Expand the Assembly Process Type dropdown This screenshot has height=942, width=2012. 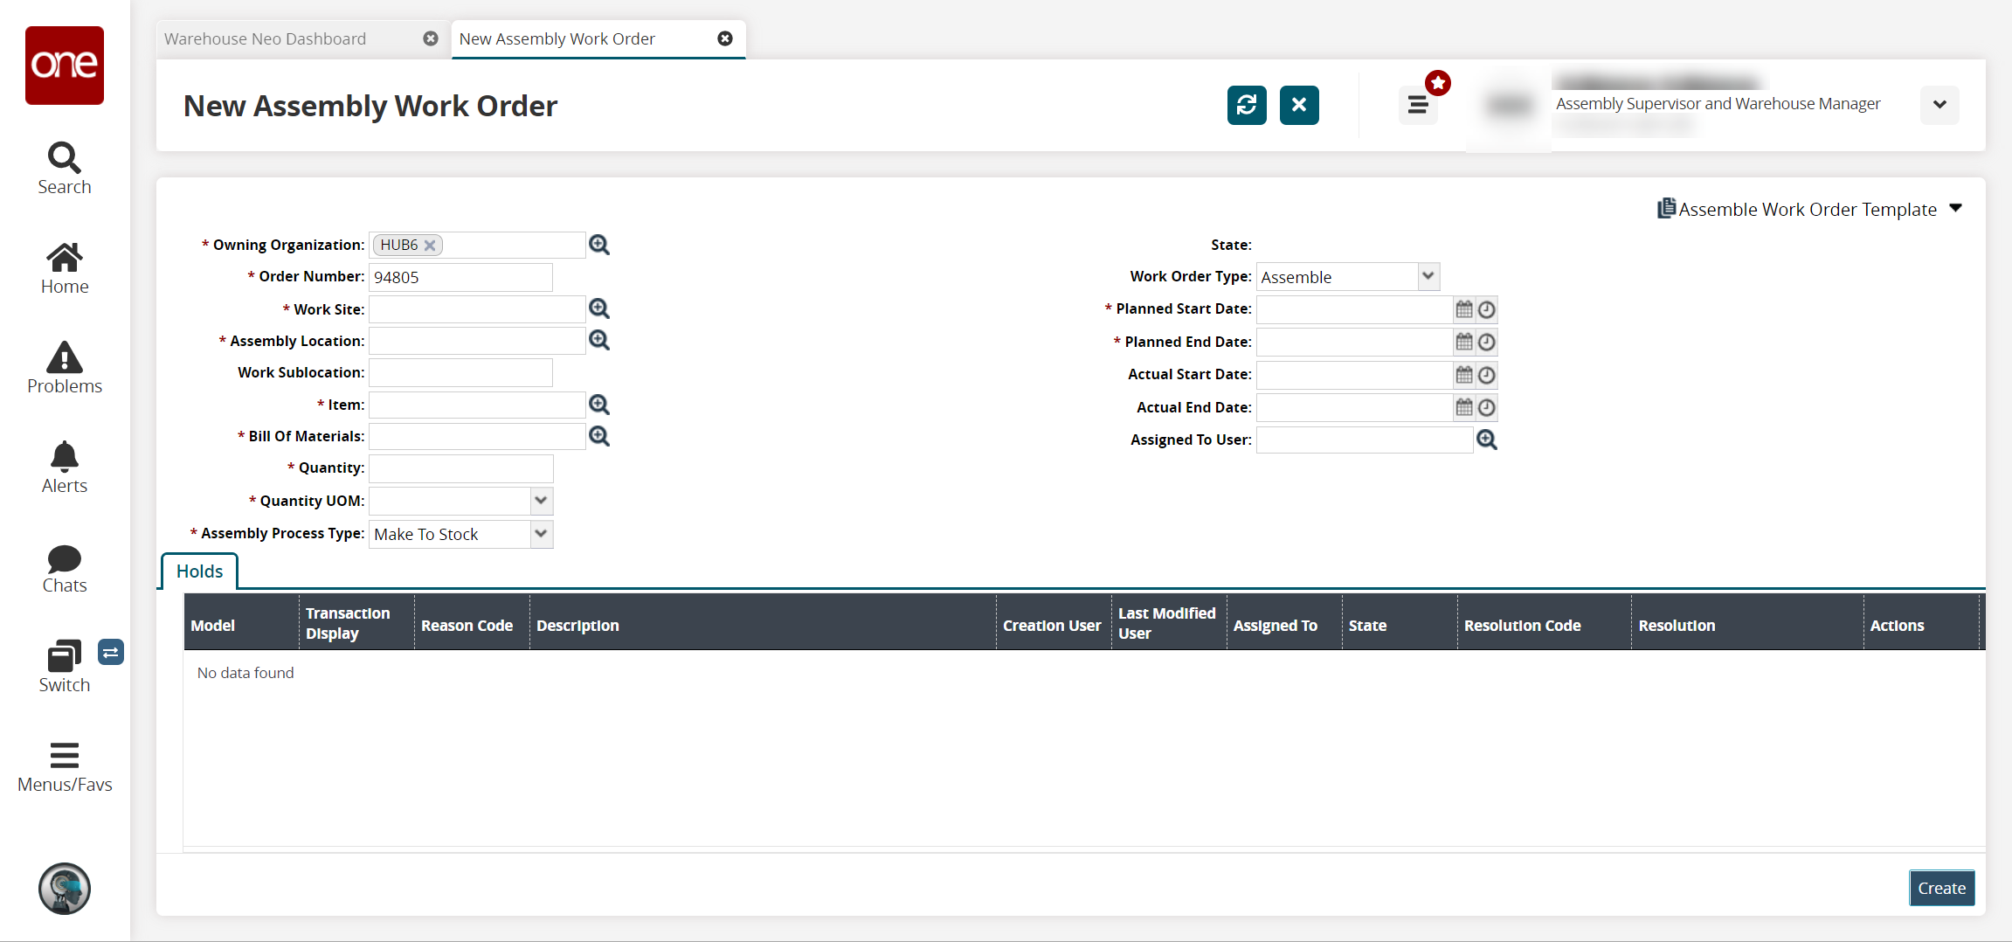pyautogui.click(x=541, y=534)
